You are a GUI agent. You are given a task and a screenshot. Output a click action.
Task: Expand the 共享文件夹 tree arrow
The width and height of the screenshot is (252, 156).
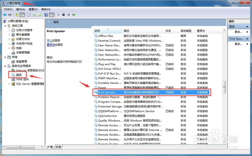9,39
